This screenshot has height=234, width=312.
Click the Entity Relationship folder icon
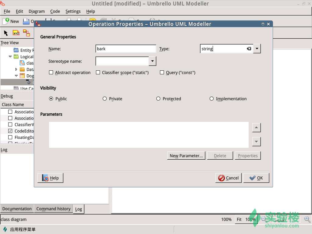[x=16, y=50]
